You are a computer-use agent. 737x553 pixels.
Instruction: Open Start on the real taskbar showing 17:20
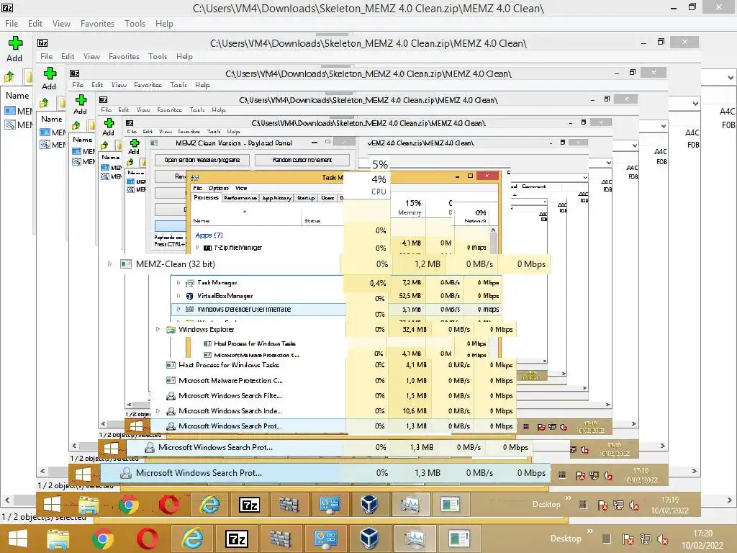click(x=18, y=539)
